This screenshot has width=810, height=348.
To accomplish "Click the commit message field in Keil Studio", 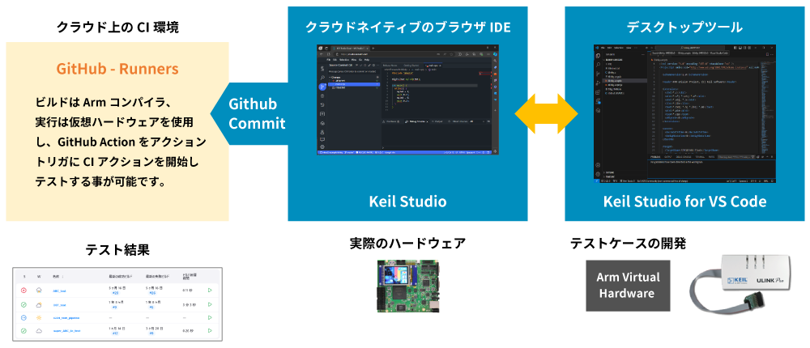I will point(354,71).
